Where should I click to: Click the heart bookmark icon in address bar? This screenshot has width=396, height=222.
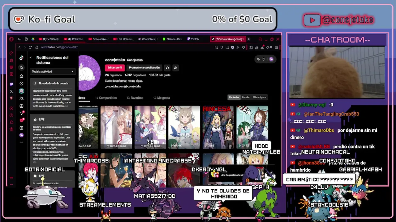pyautogui.click(x=243, y=47)
